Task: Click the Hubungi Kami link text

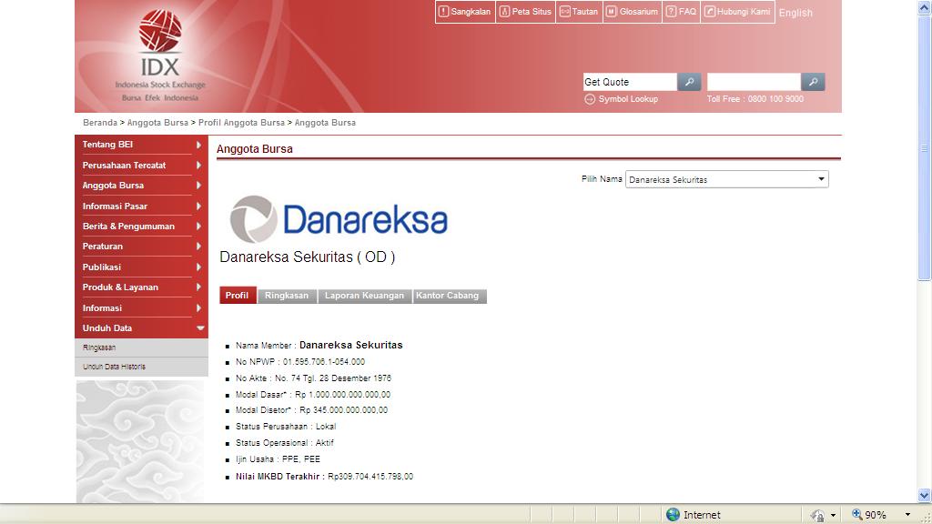Action: [744, 11]
